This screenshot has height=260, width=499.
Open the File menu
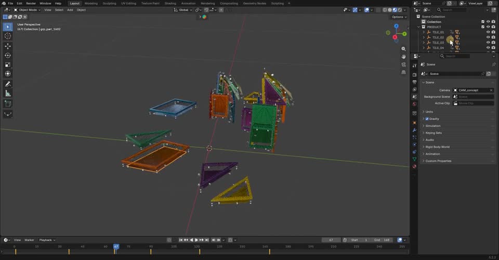[10, 3]
